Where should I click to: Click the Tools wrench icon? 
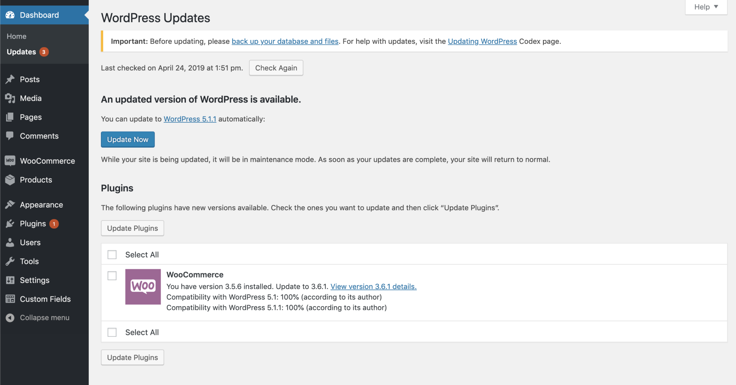(10, 261)
